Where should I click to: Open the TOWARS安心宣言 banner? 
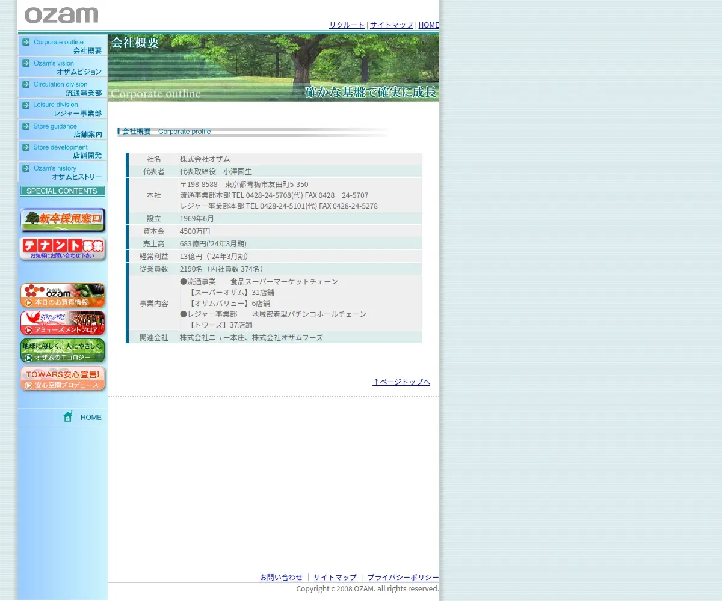(x=63, y=379)
